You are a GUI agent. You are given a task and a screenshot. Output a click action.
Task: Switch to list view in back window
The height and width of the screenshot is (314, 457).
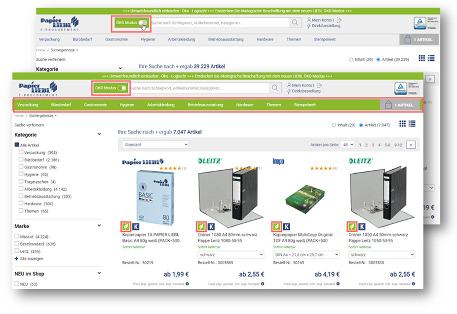[x=431, y=58]
